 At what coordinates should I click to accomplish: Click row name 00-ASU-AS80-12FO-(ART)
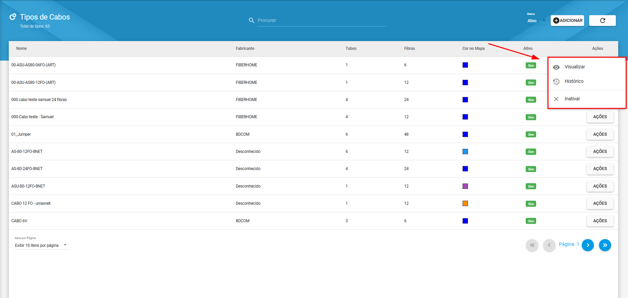click(x=33, y=82)
